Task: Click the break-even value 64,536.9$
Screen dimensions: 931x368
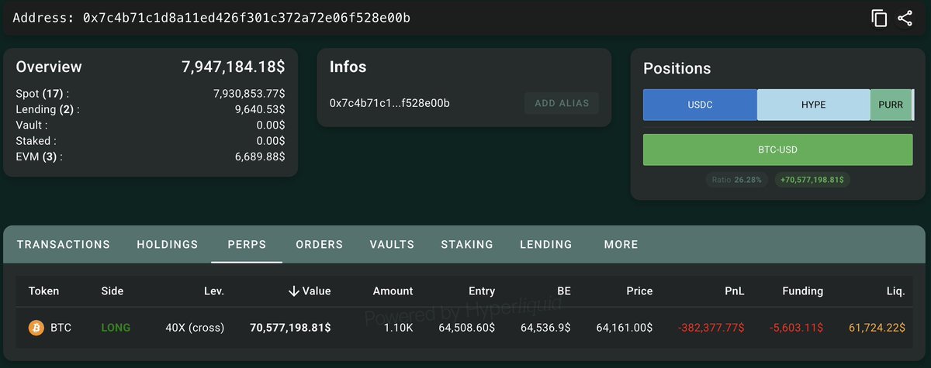Action: (x=546, y=328)
